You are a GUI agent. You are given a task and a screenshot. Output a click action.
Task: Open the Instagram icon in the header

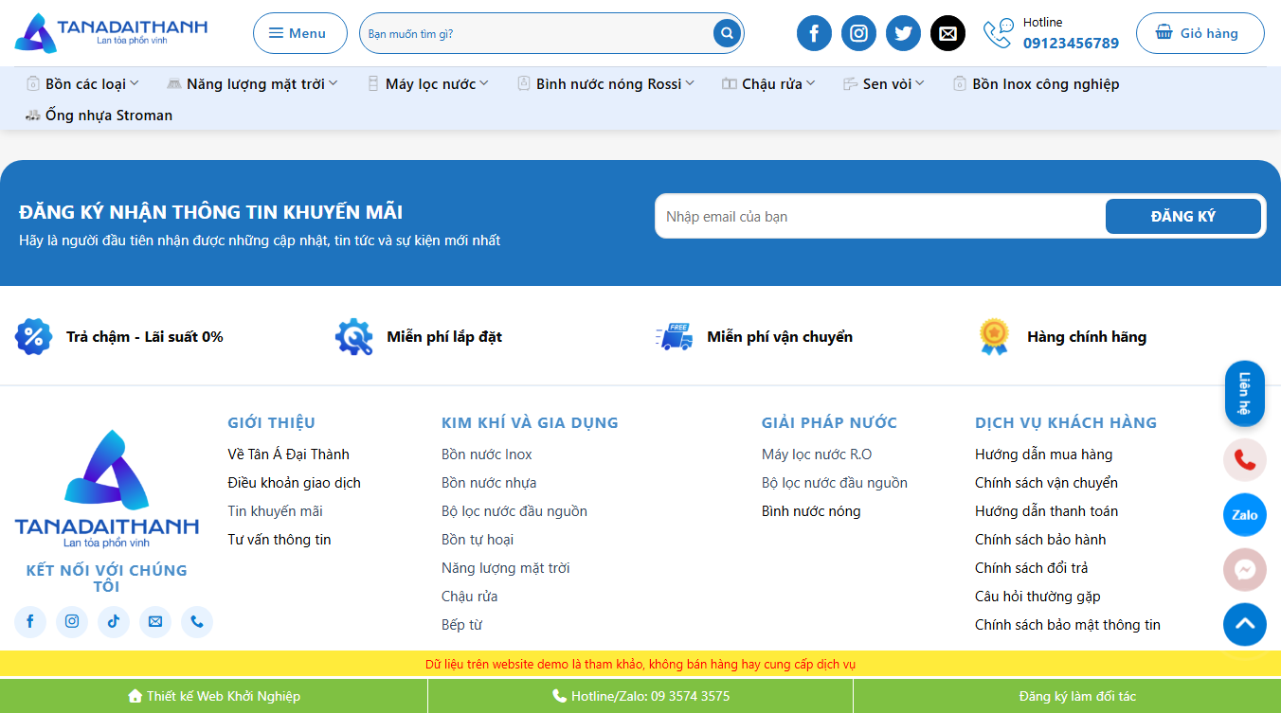(x=858, y=33)
